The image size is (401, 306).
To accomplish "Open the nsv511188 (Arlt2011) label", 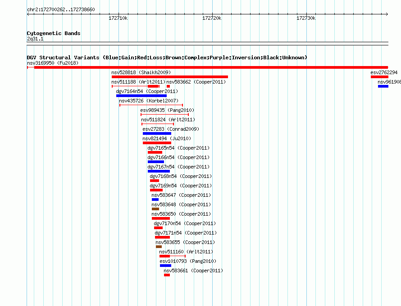I will click(138, 82).
